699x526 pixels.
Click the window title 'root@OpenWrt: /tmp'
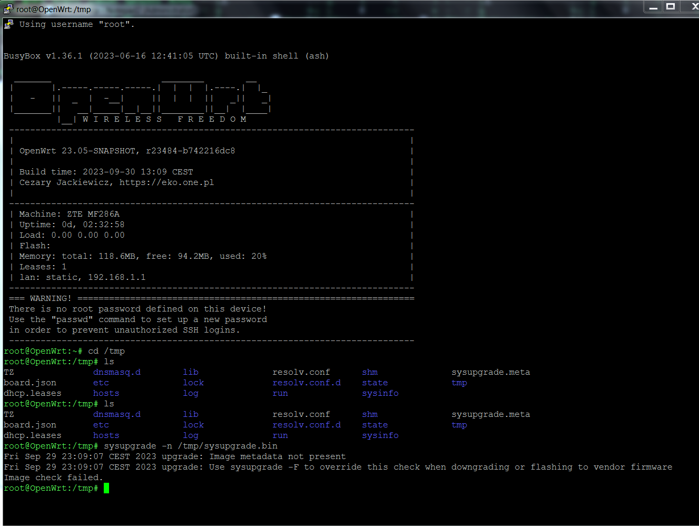pyautogui.click(x=53, y=9)
